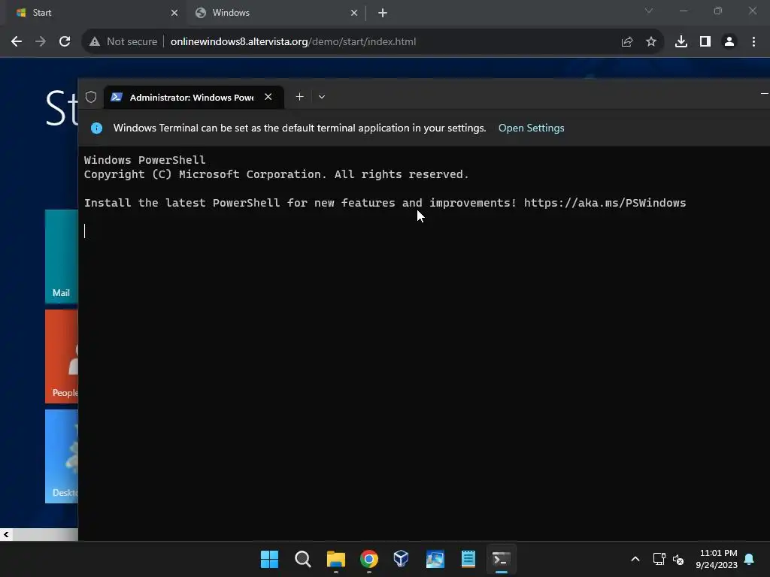Click the scrollbar left arrow
Screen dimensions: 770x577
[x=6, y=534]
